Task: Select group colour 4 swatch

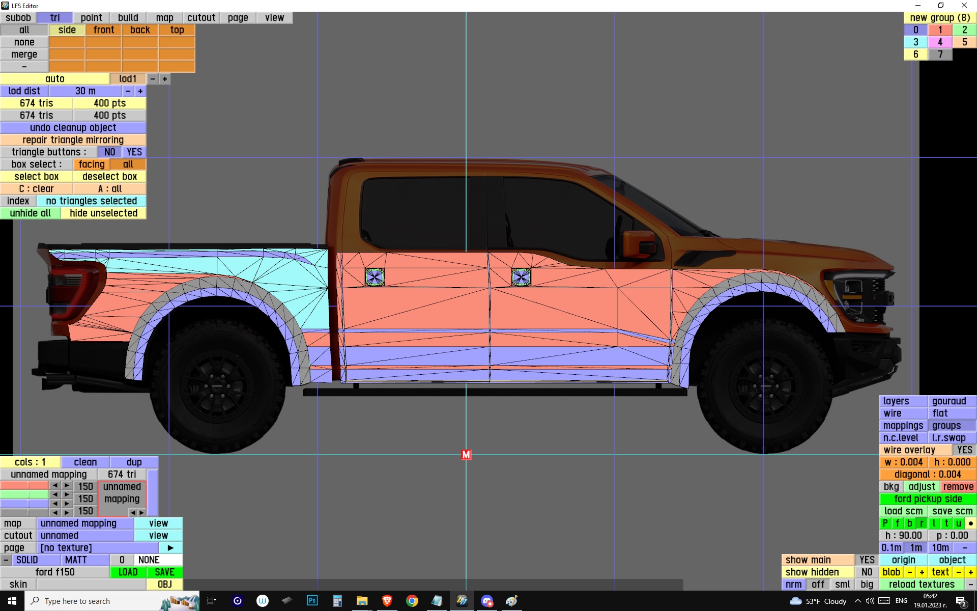Action: tap(940, 42)
